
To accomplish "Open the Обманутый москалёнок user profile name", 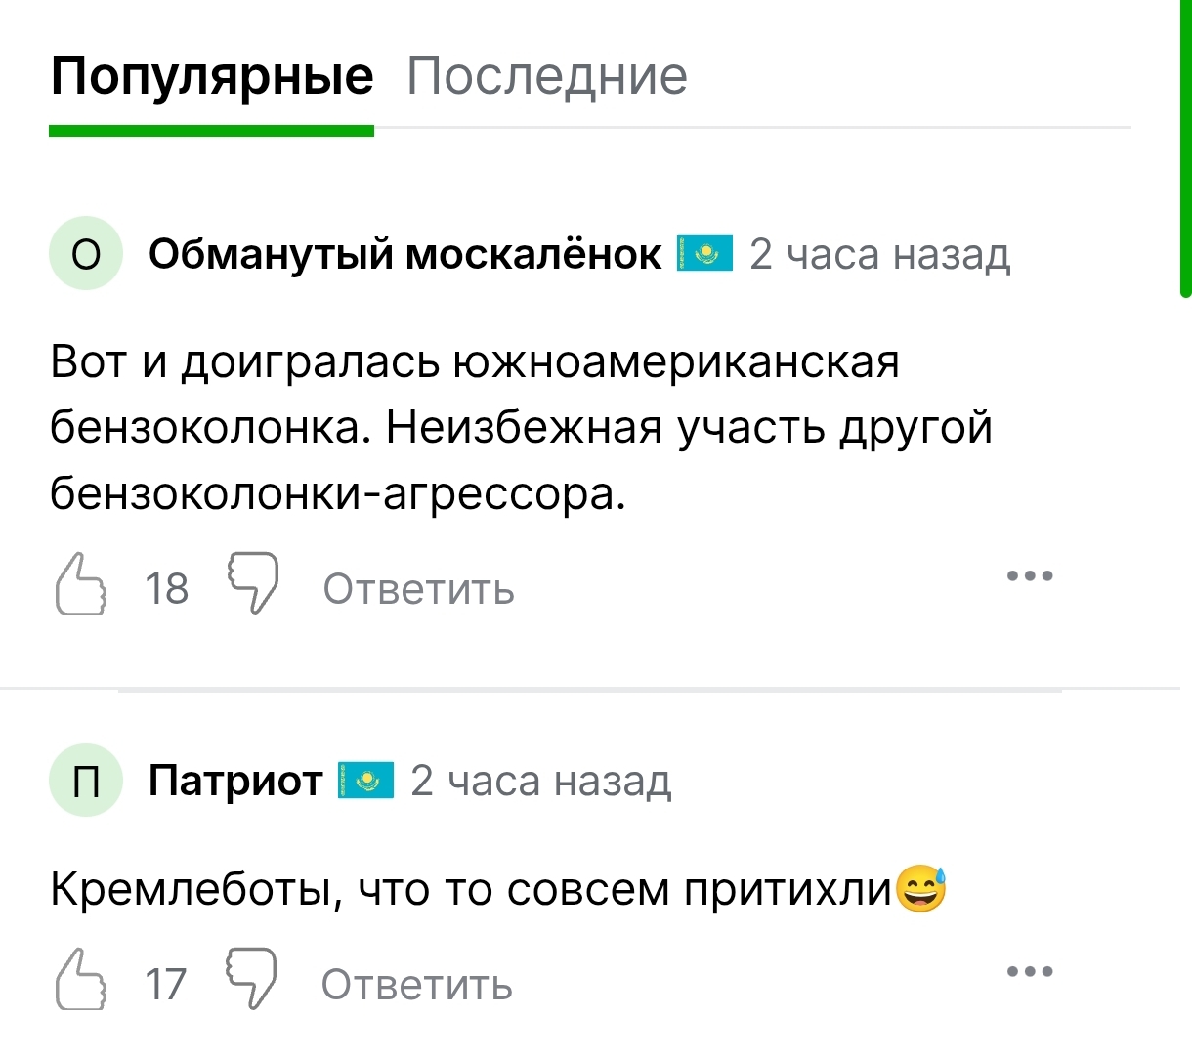I will [404, 254].
